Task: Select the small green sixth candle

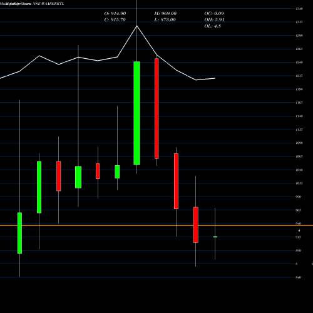Action: point(117,172)
